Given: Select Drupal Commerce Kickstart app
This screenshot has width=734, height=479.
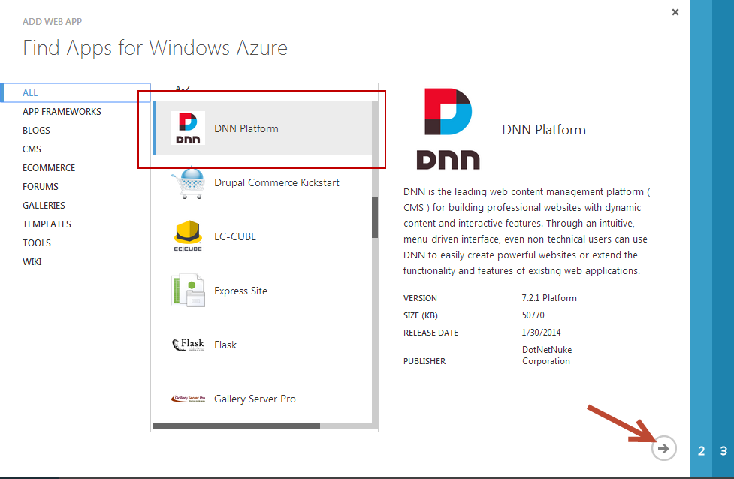Looking at the screenshot, I should click(262, 182).
